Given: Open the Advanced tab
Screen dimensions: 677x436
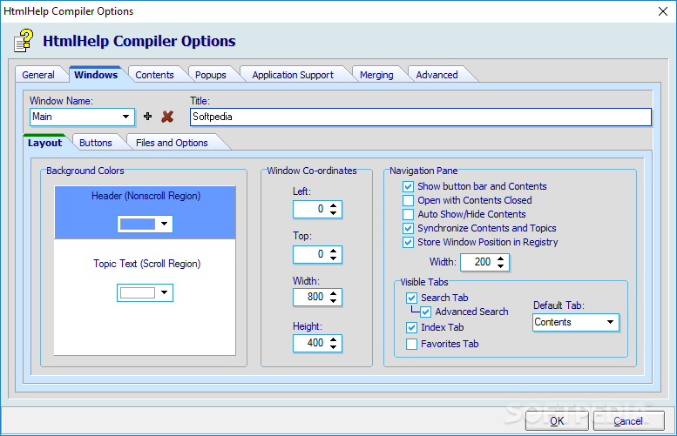Looking at the screenshot, I should [437, 75].
